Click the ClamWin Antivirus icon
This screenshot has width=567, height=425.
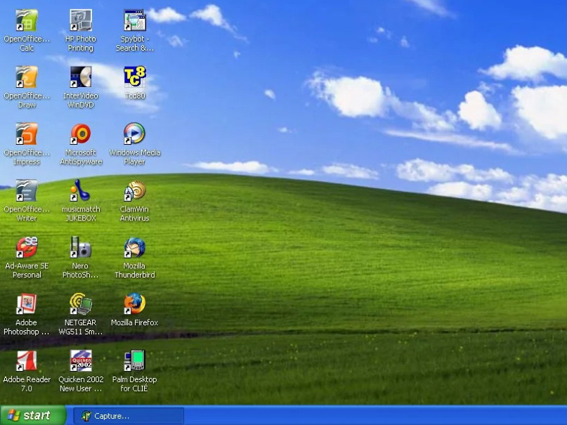[134, 191]
